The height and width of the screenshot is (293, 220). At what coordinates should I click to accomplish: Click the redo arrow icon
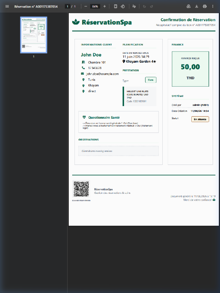(152, 6)
